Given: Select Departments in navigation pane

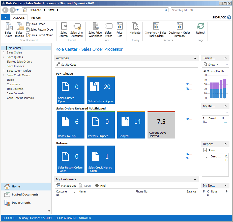Looking at the screenshot, I should tap(26, 203).
